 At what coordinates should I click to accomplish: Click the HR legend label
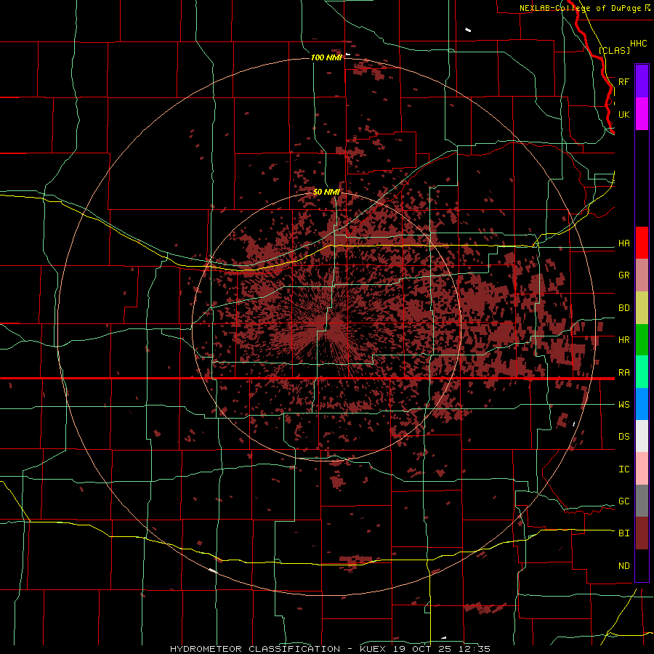pyautogui.click(x=623, y=339)
